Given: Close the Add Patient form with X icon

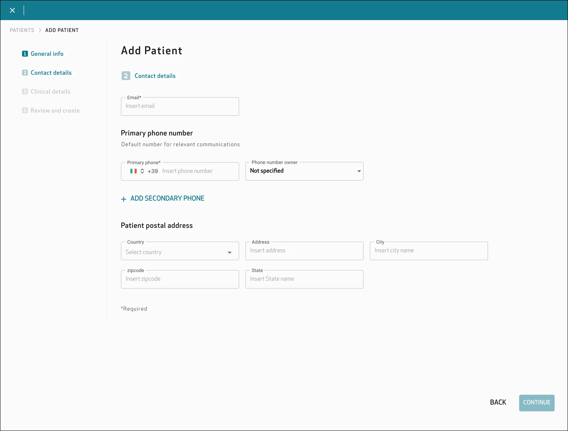Looking at the screenshot, I should click(12, 10).
